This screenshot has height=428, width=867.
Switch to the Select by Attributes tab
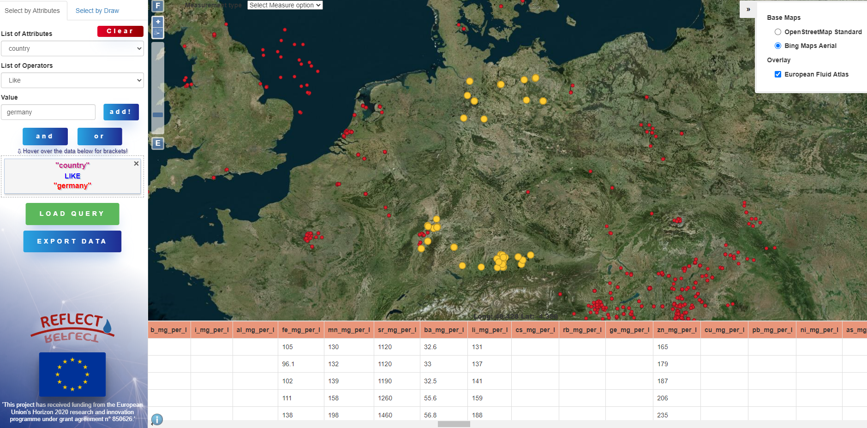32,10
